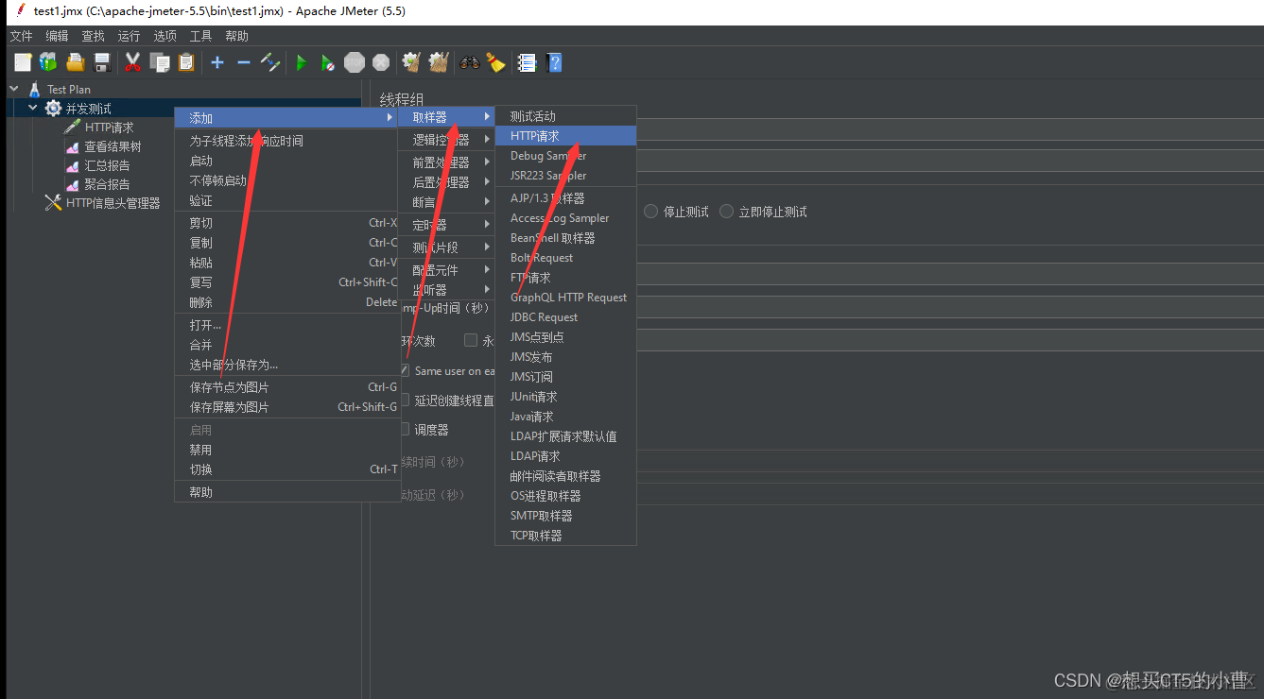Click Start no pauses icon
This screenshot has width=1264, height=699.
[327, 62]
